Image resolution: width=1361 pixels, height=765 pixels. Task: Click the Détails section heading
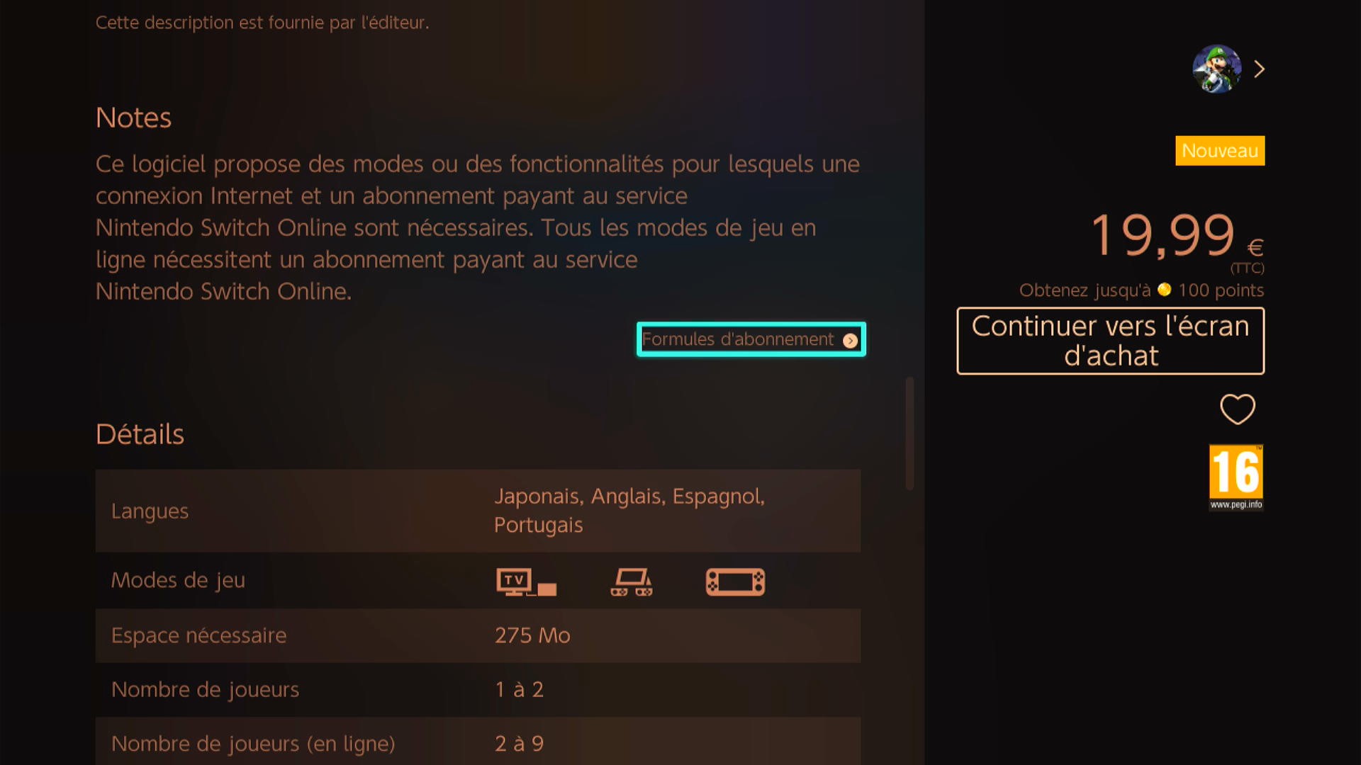pyautogui.click(x=140, y=434)
